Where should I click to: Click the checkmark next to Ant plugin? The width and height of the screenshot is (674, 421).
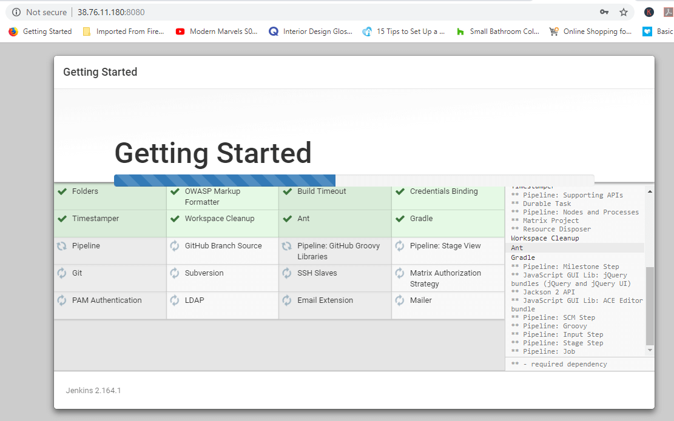(x=288, y=219)
